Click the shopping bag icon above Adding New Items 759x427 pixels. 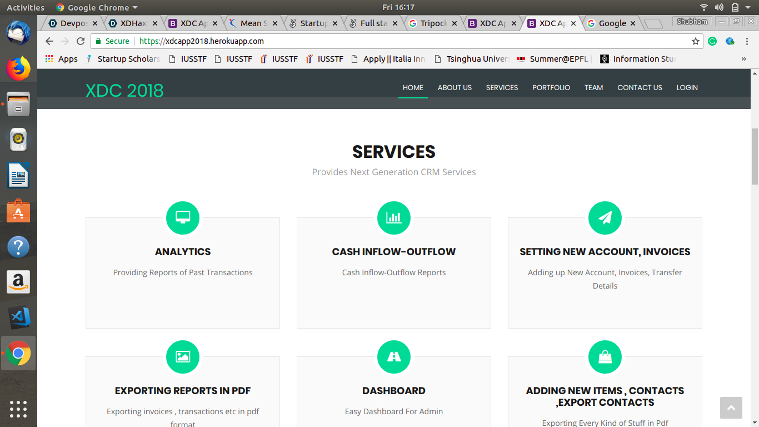click(x=605, y=356)
